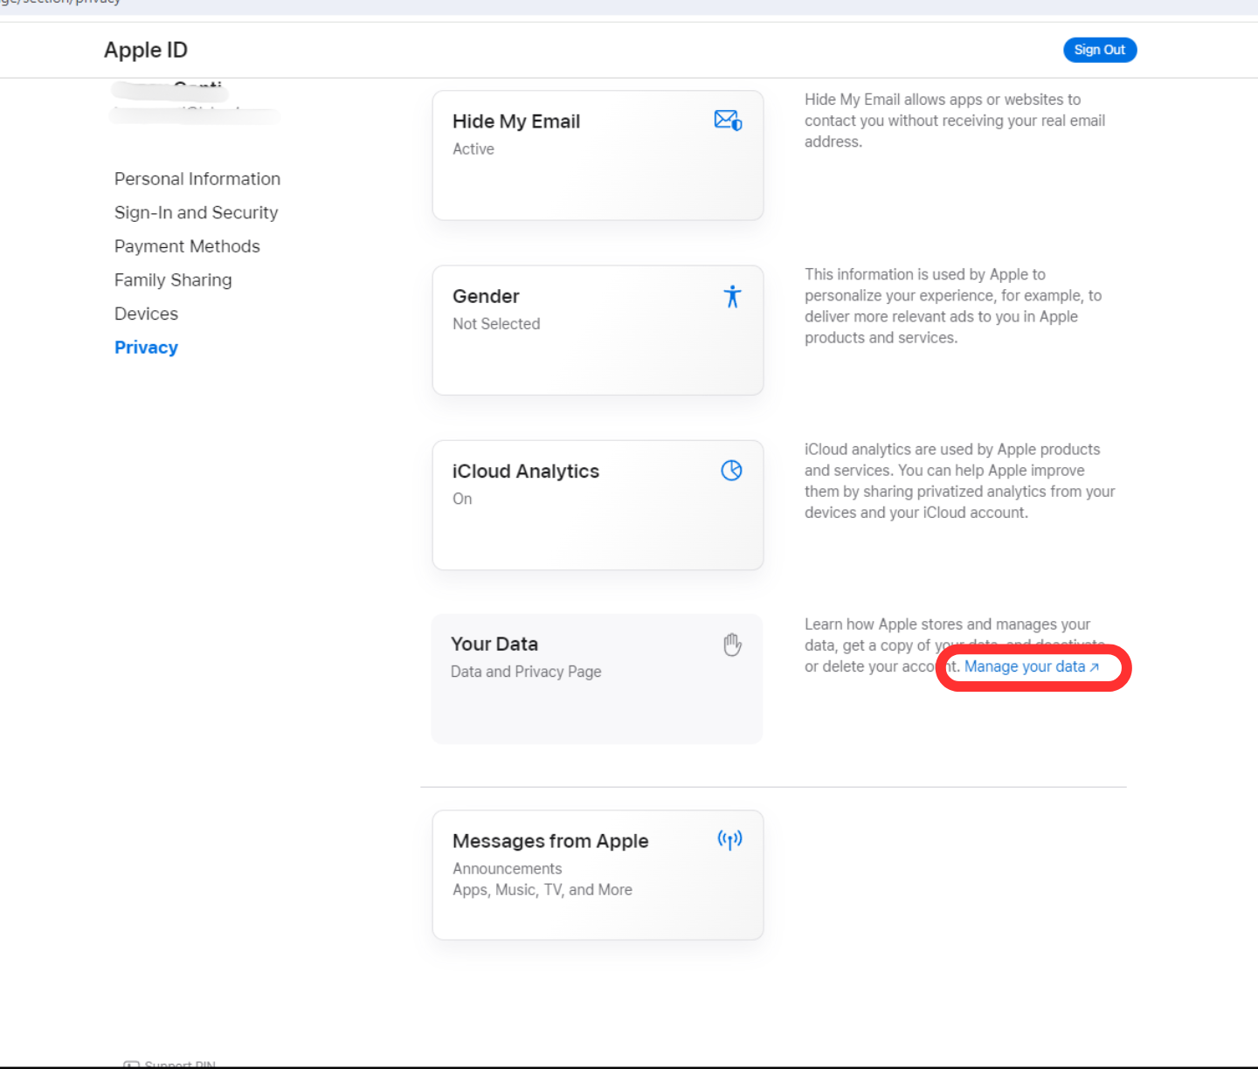The image size is (1258, 1069).
Task: Click the 'Not Selected' gender status text
Action: pyautogui.click(x=496, y=324)
